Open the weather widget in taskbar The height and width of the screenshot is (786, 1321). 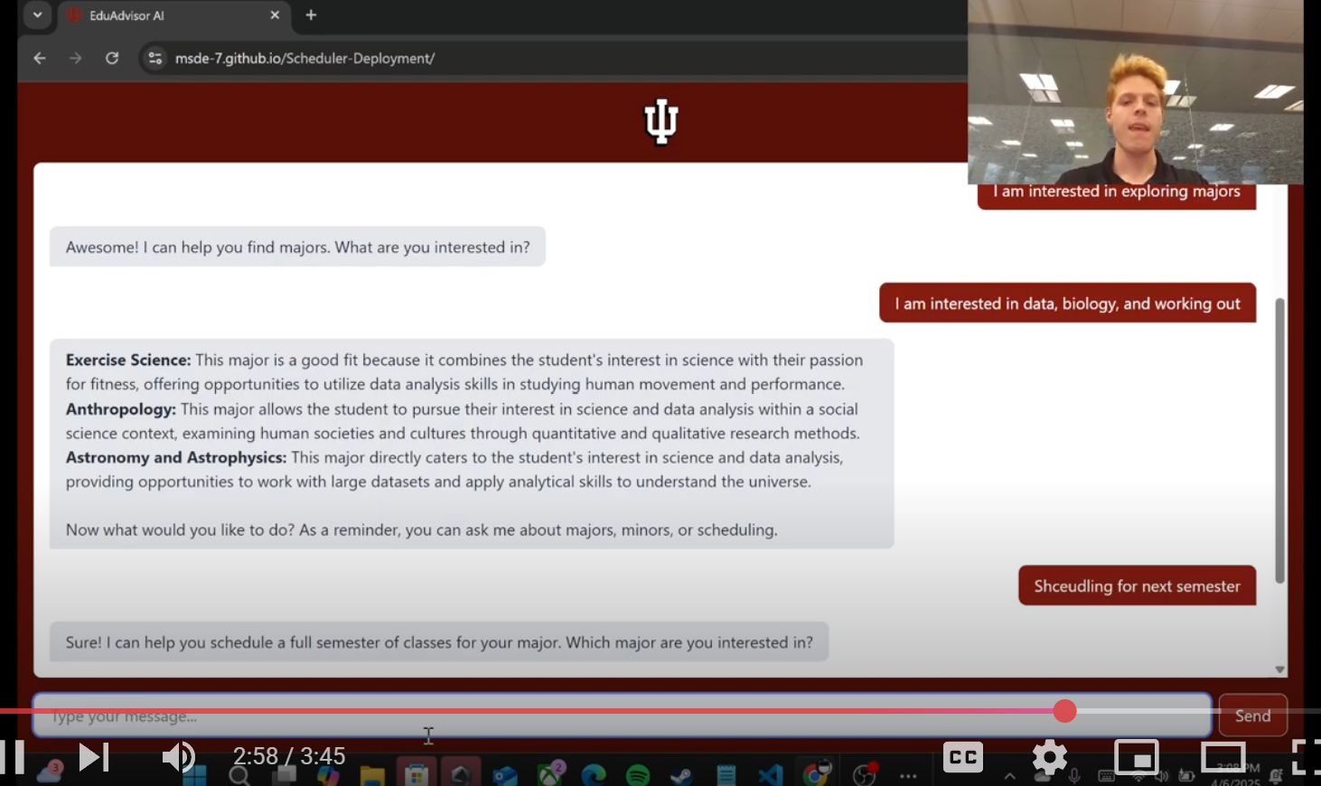point(51,772)
